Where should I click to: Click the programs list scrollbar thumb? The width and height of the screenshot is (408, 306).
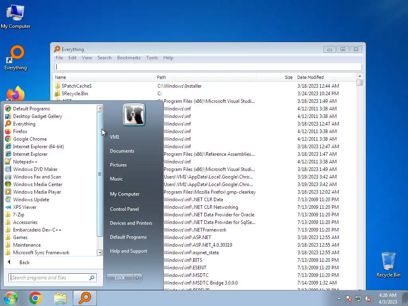(x=100, y=174)
